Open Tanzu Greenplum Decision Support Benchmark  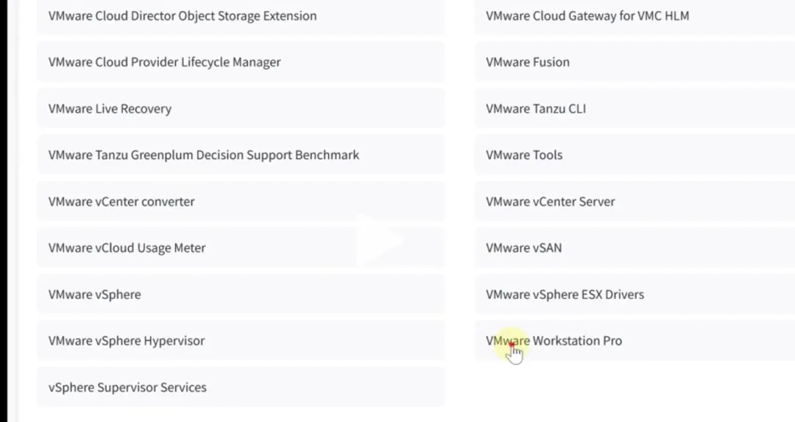204,155
